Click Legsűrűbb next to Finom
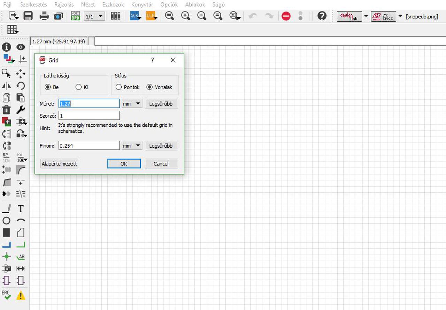This screenshot has height=310, width=446. [x=161, y=146]
